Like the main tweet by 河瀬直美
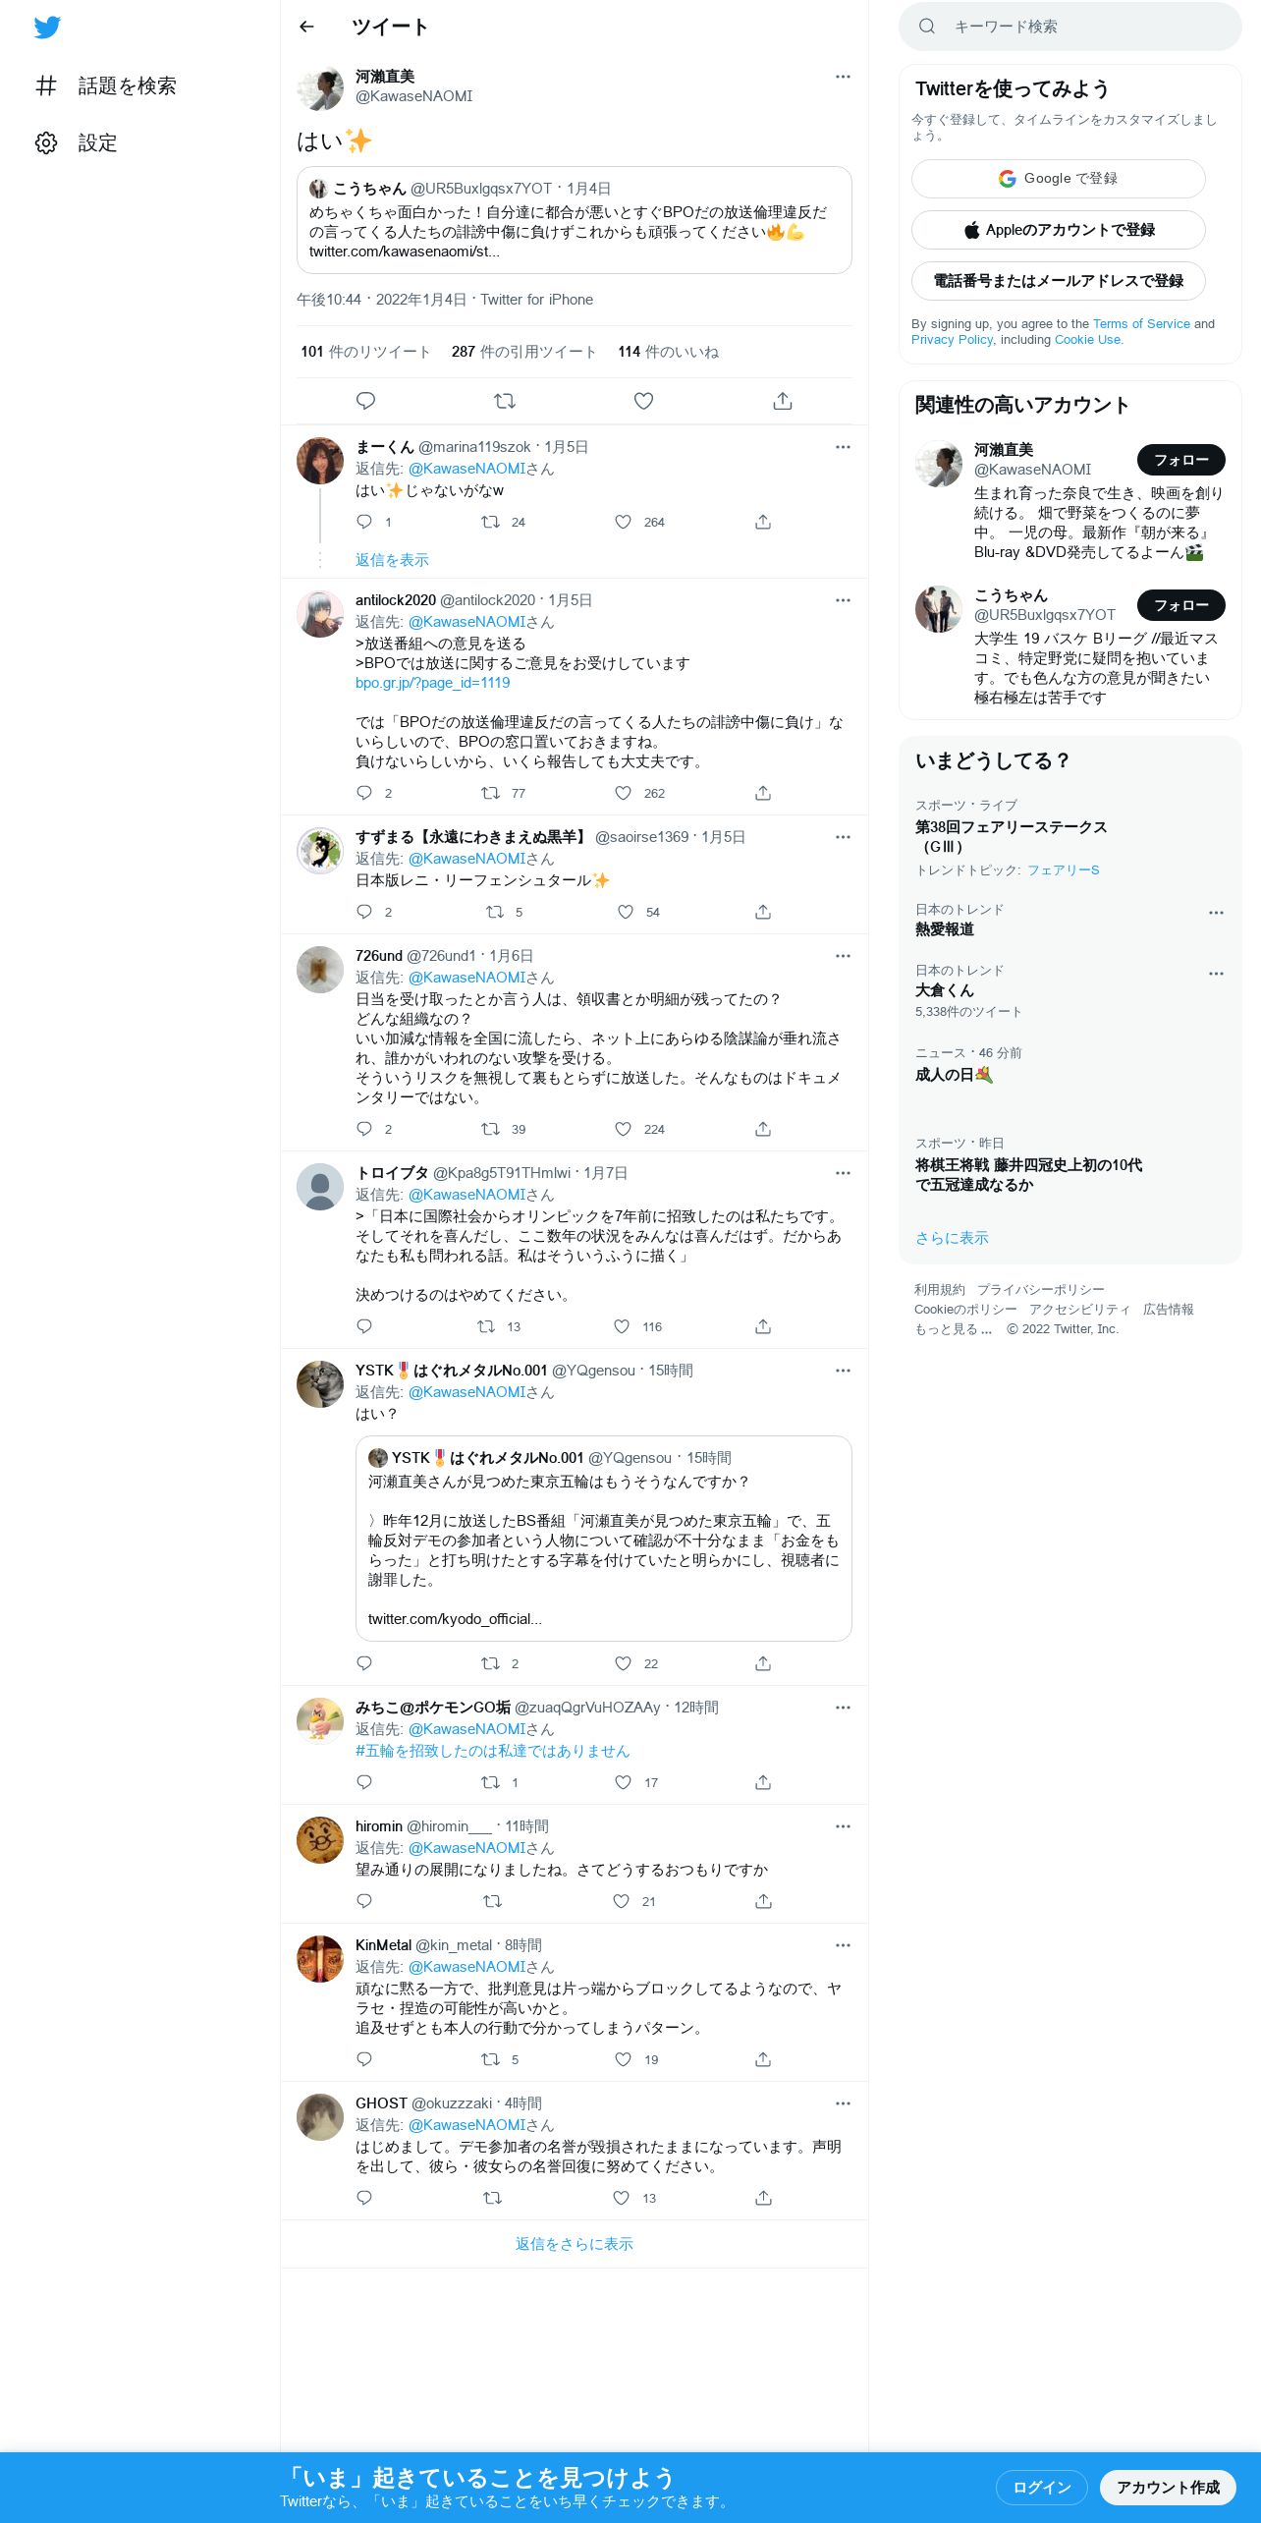The width and height of the screenshot is (1261, 2523). (x=643, y=401)
